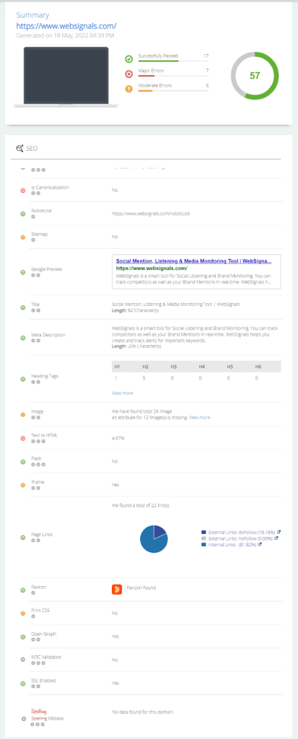Click the dark blue doFollow legend swatch

203,532
